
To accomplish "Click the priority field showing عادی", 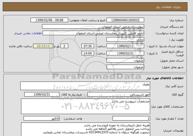I will pos(125,40).
